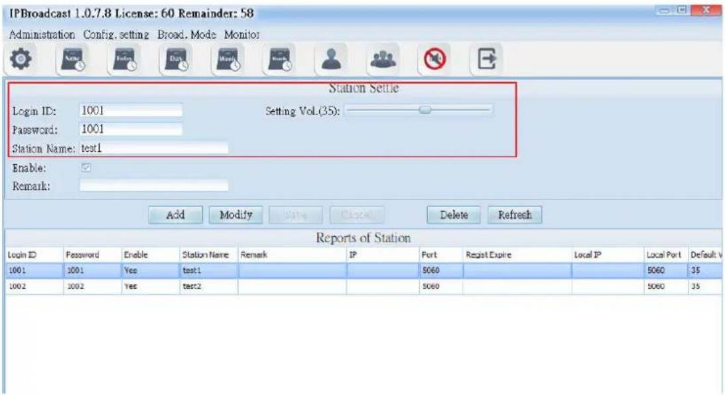This screenshot has width=725, height=395.
Task: Click the greyed-out Cancel button
Action: tap(356, 215)
